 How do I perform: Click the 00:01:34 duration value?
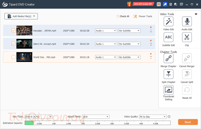click(85, 44)
